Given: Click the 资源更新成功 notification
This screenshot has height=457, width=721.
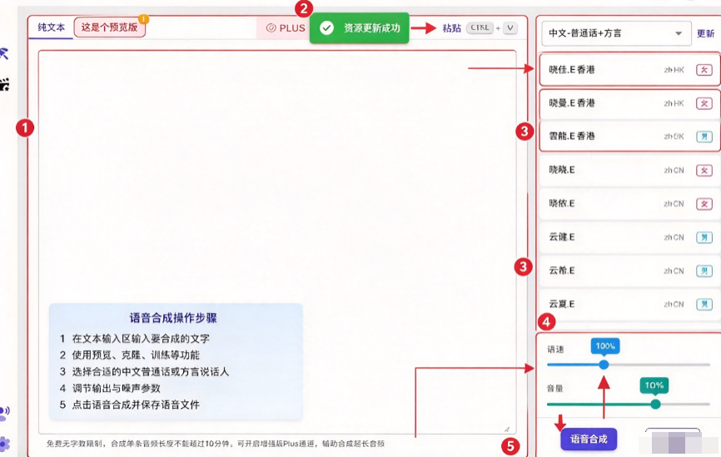Looking at the screenshot, I should [359, 28].
